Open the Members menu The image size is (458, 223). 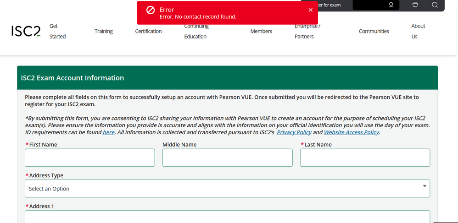[x=261, y=31]
